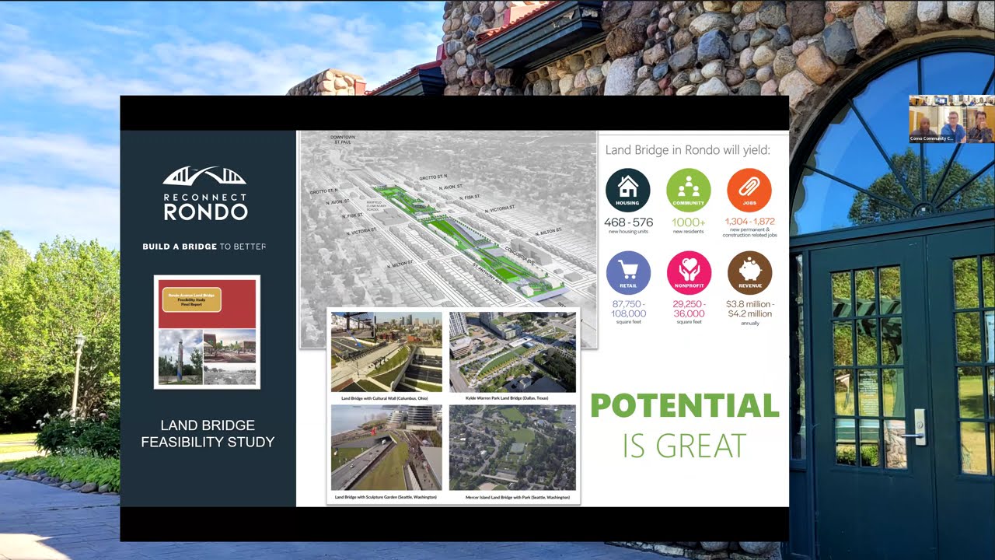
Task: Click the 'RONDO' wordmark text
Action: click(205, 212)
